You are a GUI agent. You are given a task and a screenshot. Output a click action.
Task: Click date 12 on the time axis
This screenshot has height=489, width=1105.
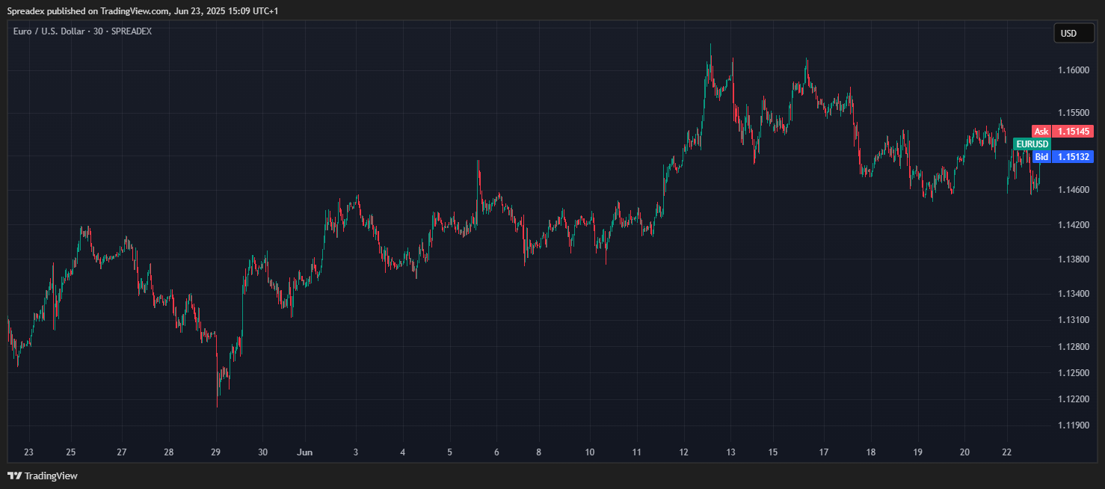point(683,452)
